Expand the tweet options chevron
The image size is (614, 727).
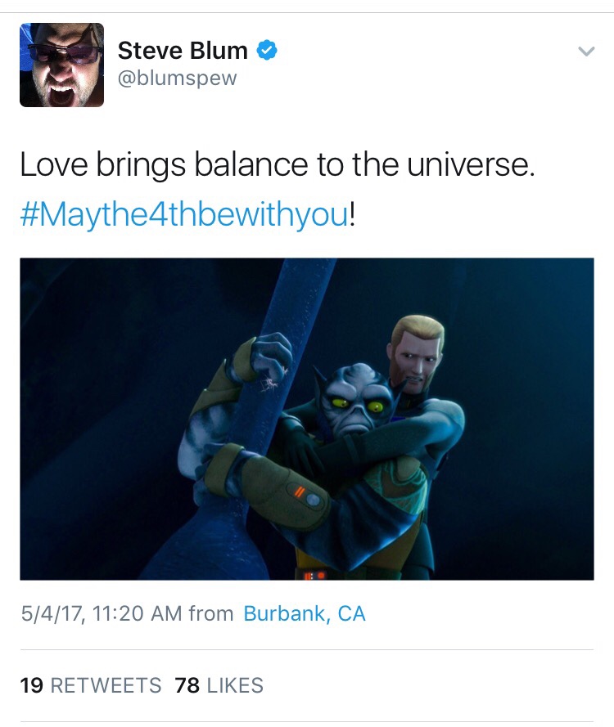587,51
